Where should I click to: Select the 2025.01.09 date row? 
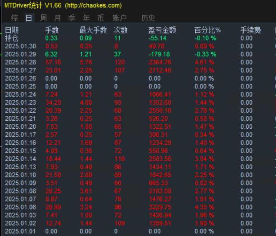click(20, 183)
